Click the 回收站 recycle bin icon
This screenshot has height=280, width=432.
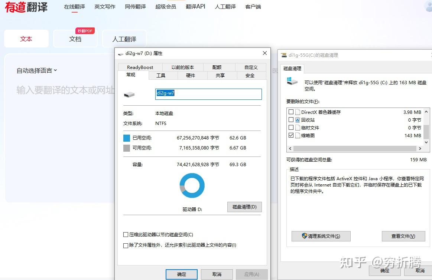tap(298, 120)
